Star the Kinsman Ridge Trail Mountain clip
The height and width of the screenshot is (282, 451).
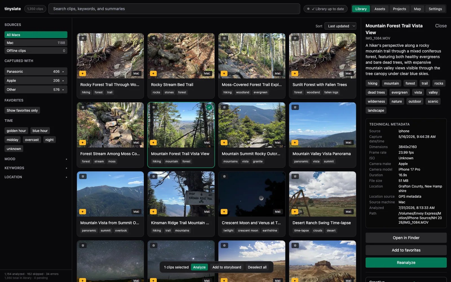click(154, 176)
